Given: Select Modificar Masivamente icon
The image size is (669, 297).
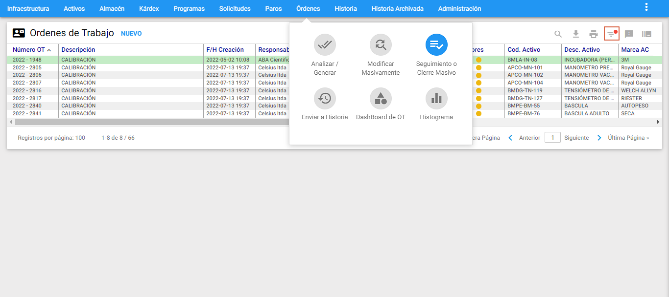Looking at the screenshot, I should [381, 45].
